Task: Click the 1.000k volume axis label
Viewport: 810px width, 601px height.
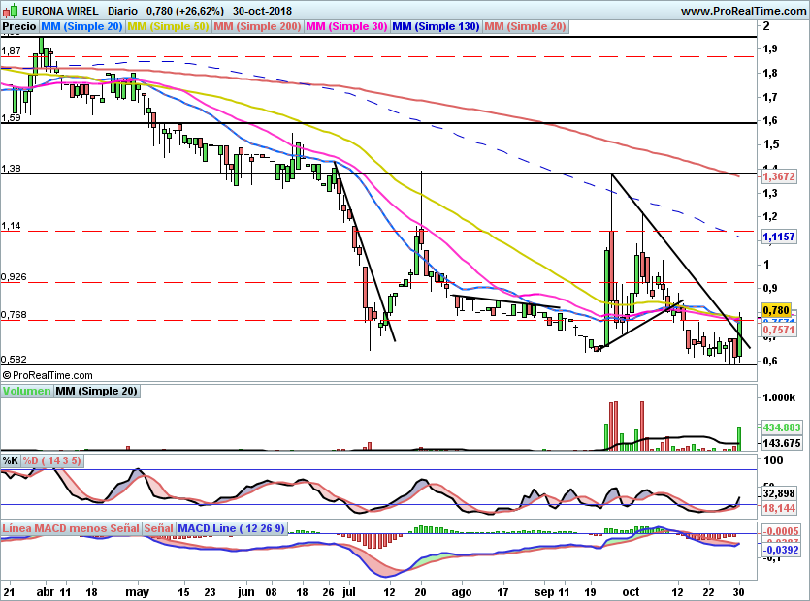Action: point(779,397)
